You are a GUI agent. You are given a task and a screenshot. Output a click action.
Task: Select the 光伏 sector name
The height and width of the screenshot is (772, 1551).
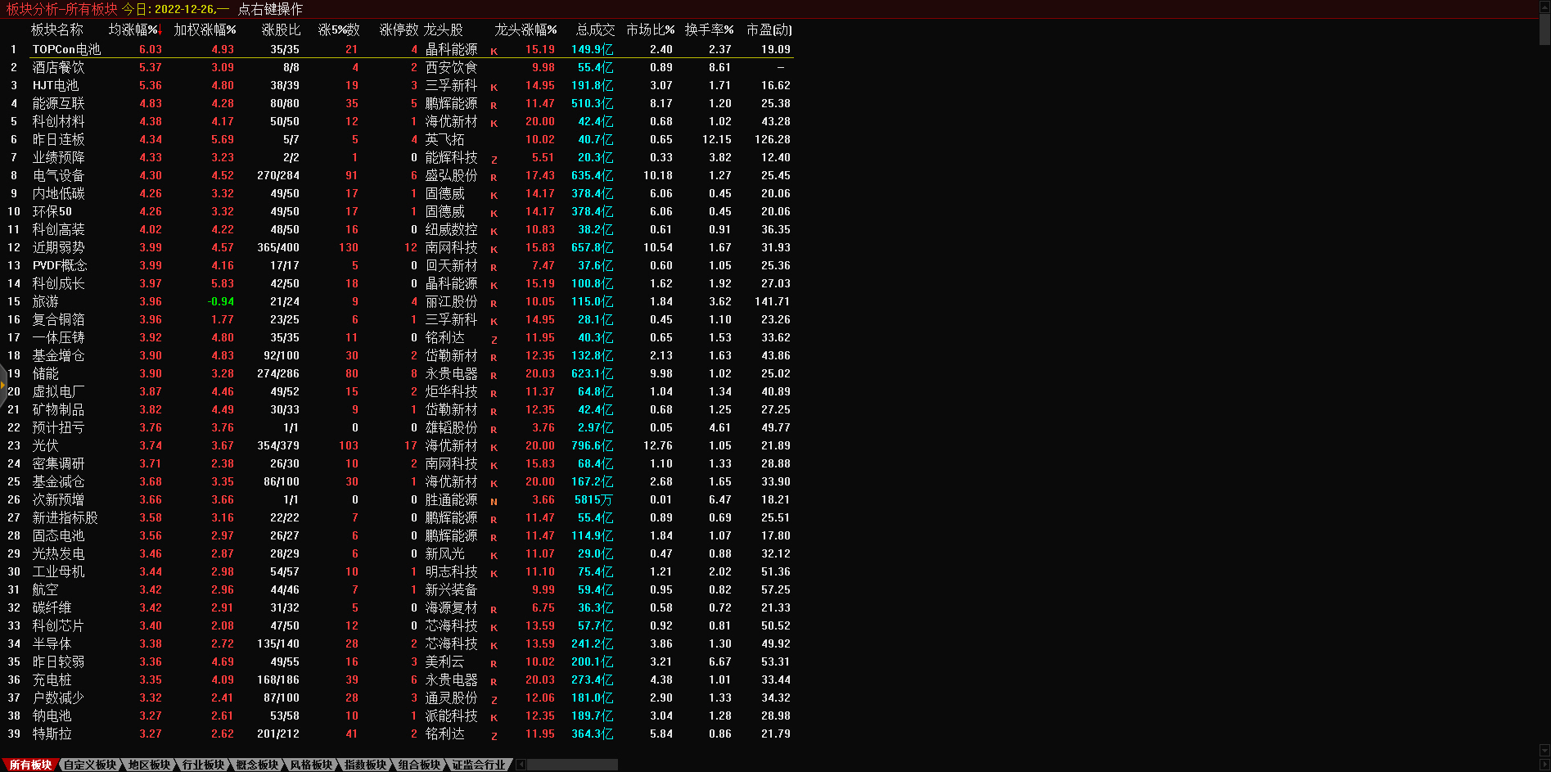coord(45,445)
